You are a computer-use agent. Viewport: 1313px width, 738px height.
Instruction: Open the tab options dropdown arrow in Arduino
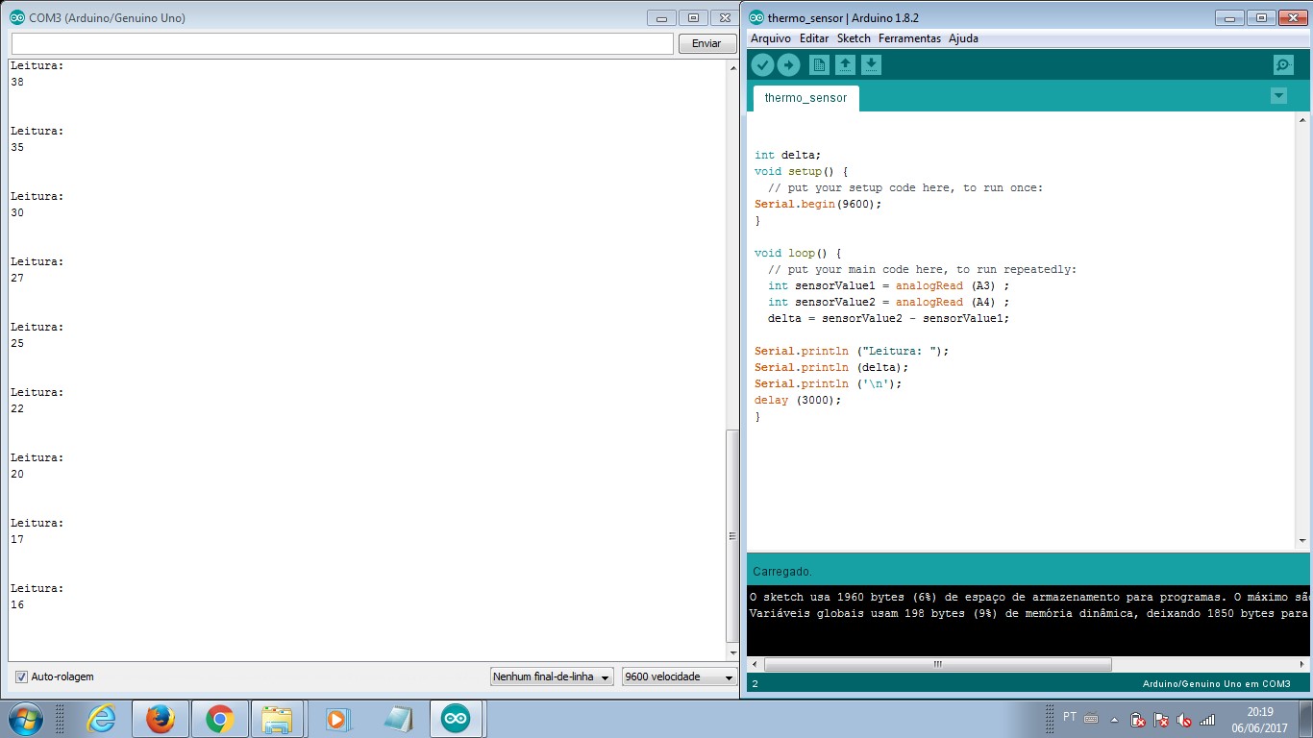(x=1278, y=95)
